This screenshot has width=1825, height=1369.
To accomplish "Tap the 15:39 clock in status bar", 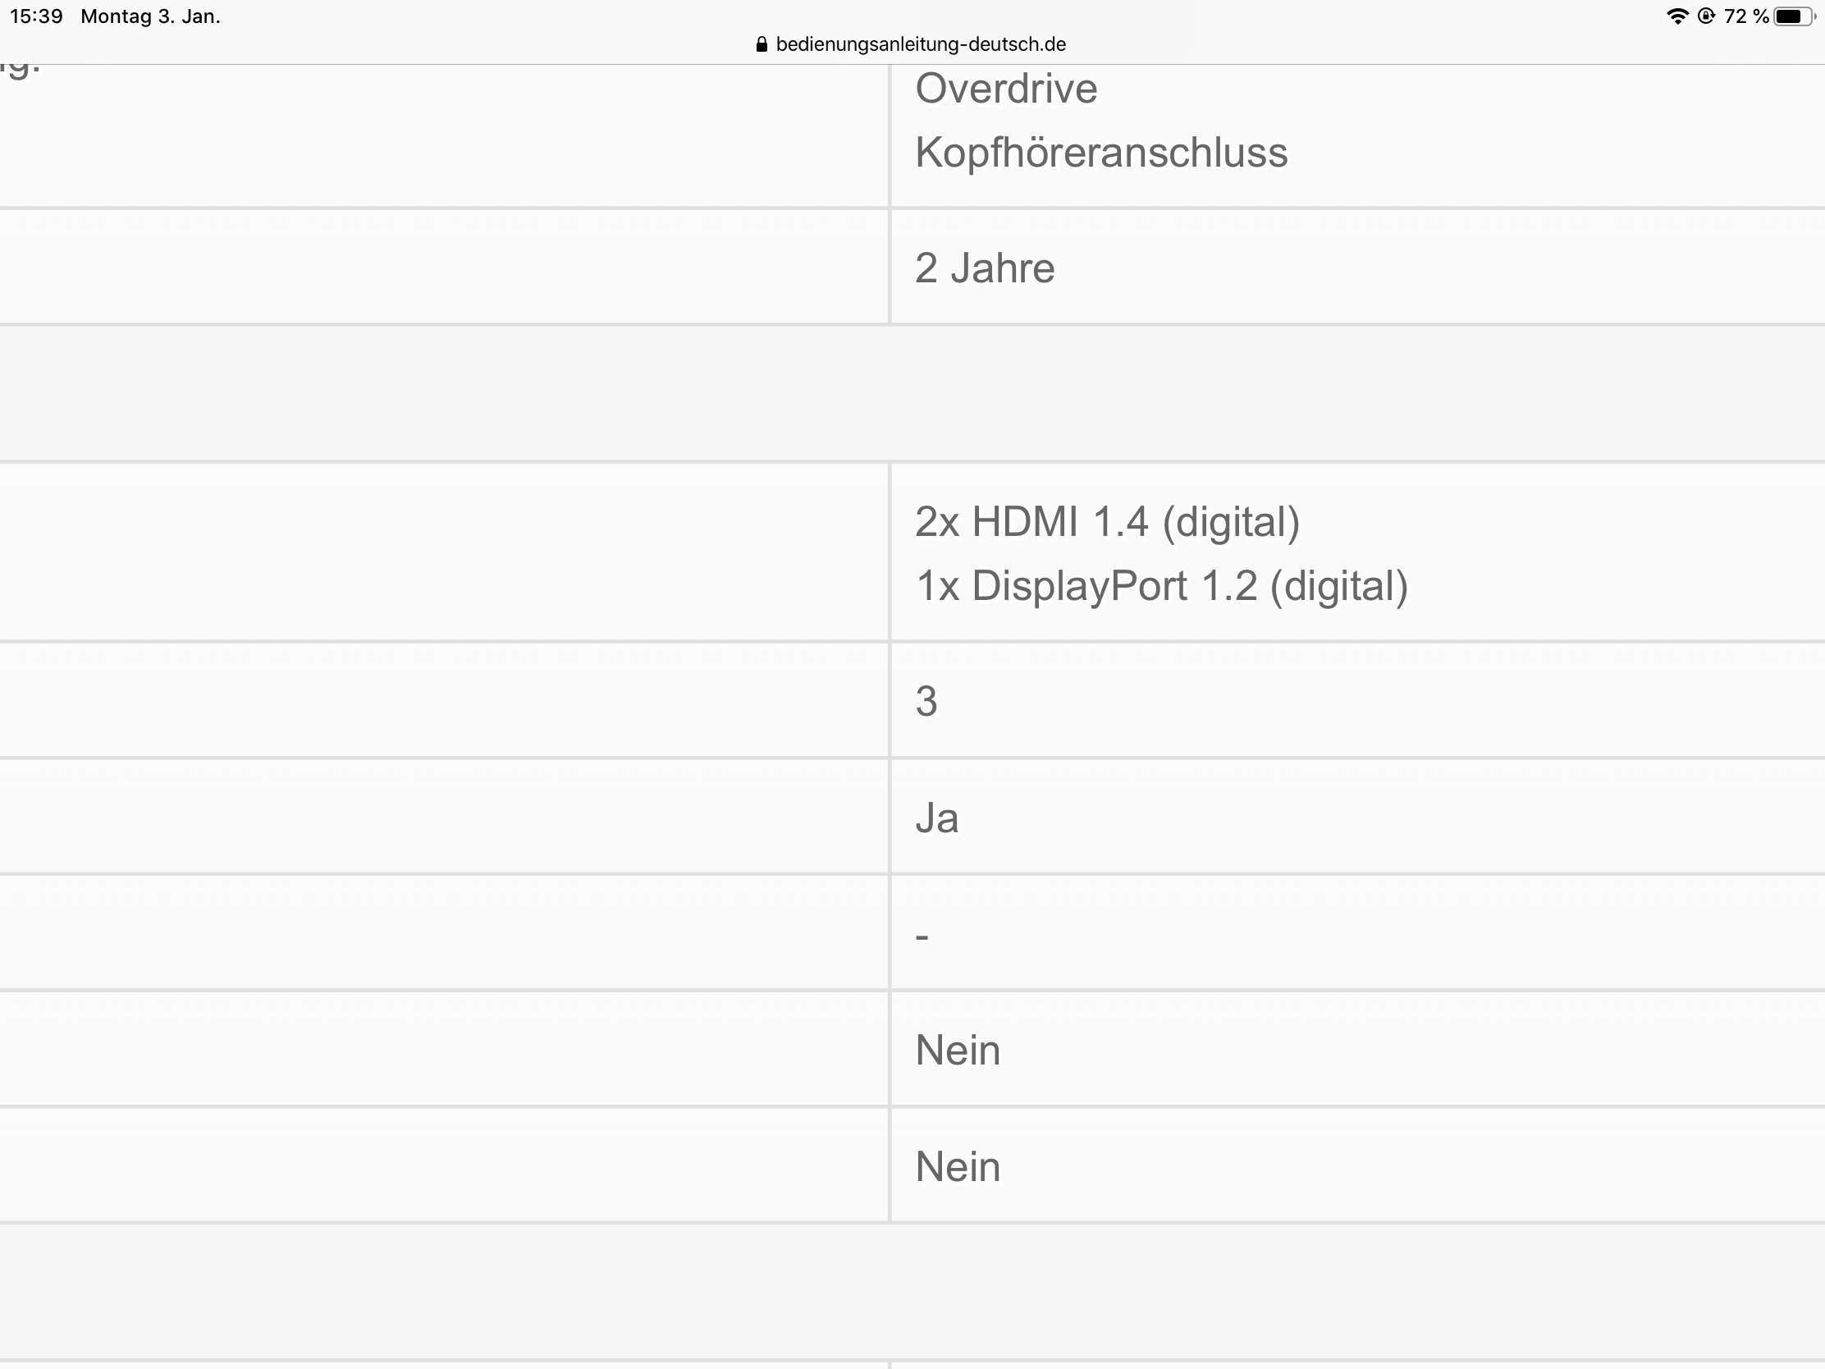I will (x=36, y=16).
